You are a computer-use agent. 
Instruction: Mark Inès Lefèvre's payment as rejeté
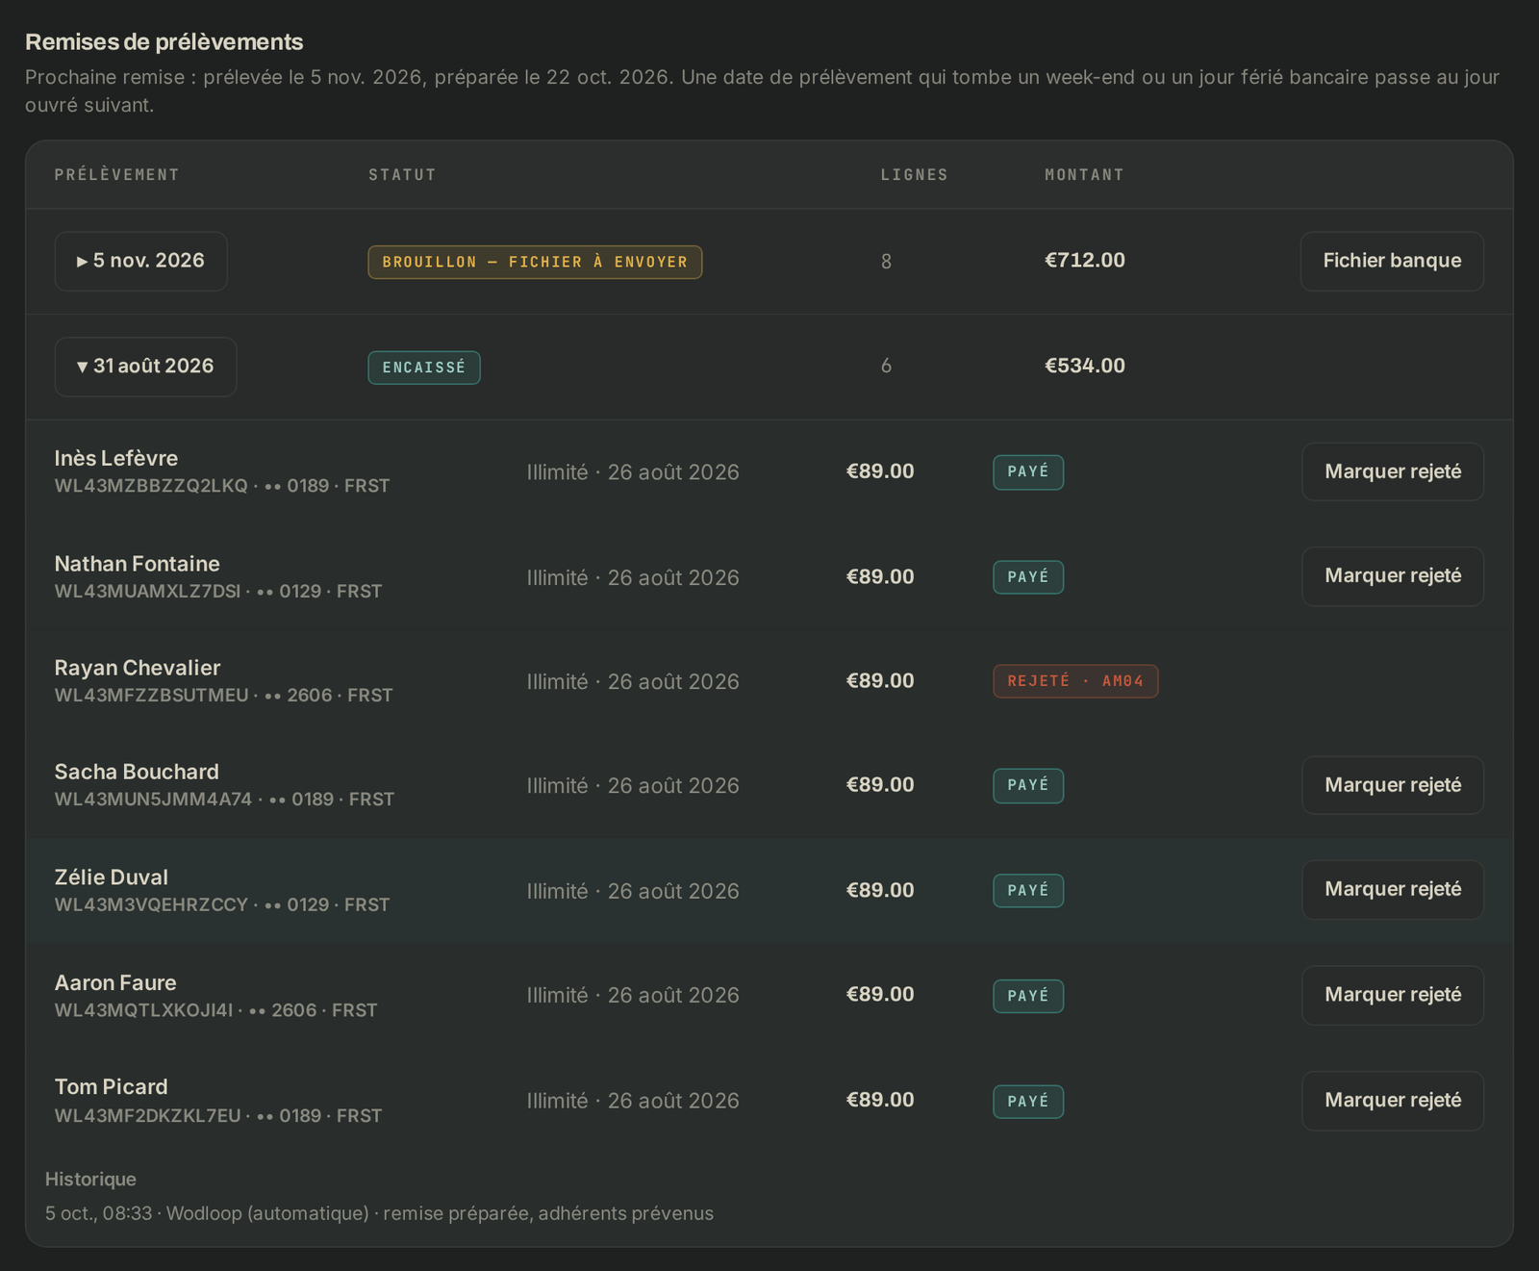point(1393,471)
